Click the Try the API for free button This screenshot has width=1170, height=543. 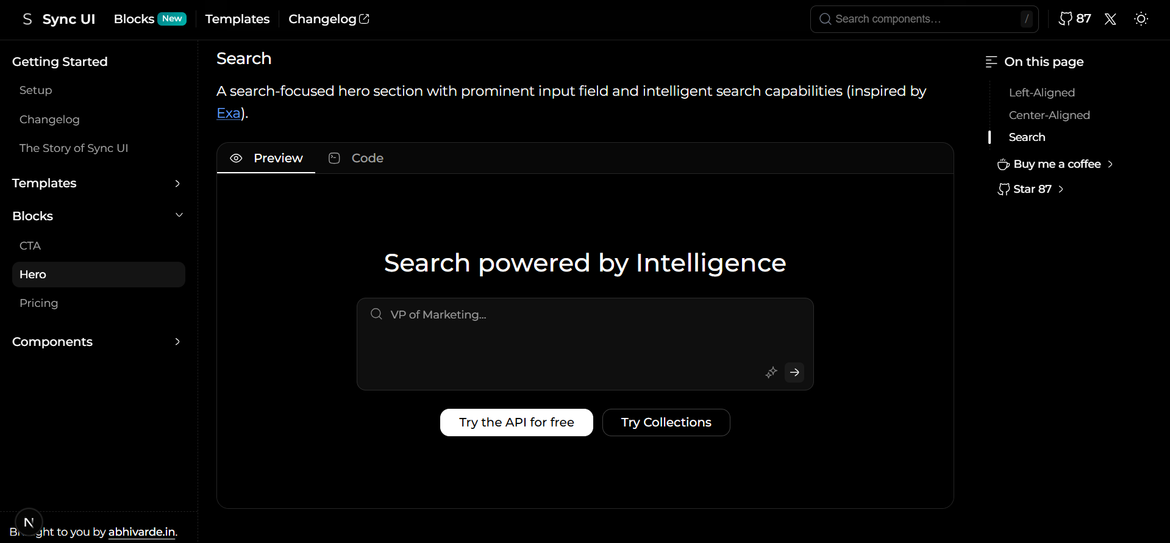click(x=516, y=422)
